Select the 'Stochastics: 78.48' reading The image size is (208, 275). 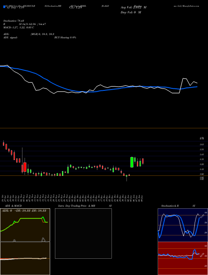click(x=13, y=21)
